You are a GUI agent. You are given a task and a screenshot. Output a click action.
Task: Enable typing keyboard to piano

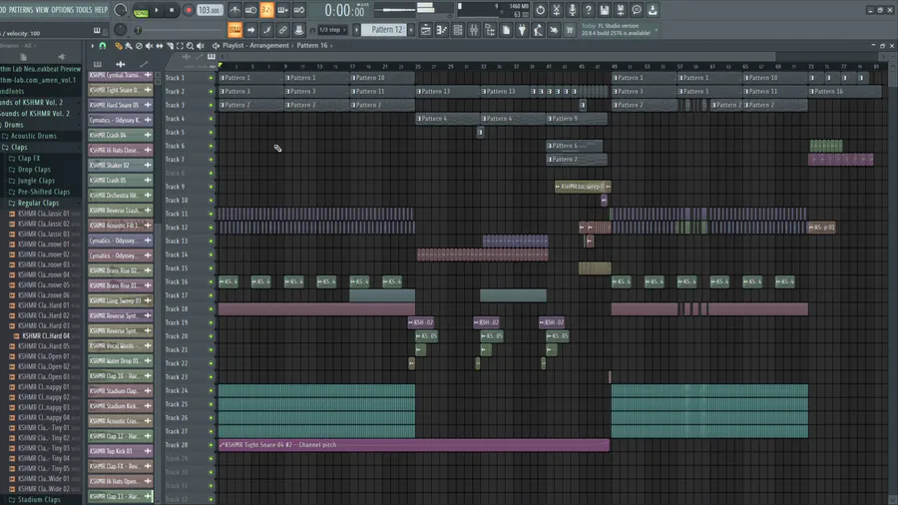coord(234,30)
